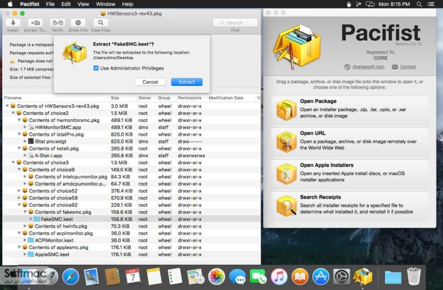Open the Trash in the Dock
The height and width of the screenshot is (290, 443).
(x=414, y=277)
